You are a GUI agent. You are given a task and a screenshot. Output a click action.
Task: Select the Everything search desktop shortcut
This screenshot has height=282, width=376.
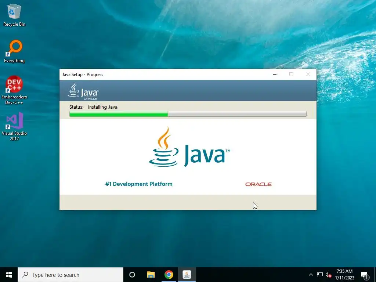(14, 51)
